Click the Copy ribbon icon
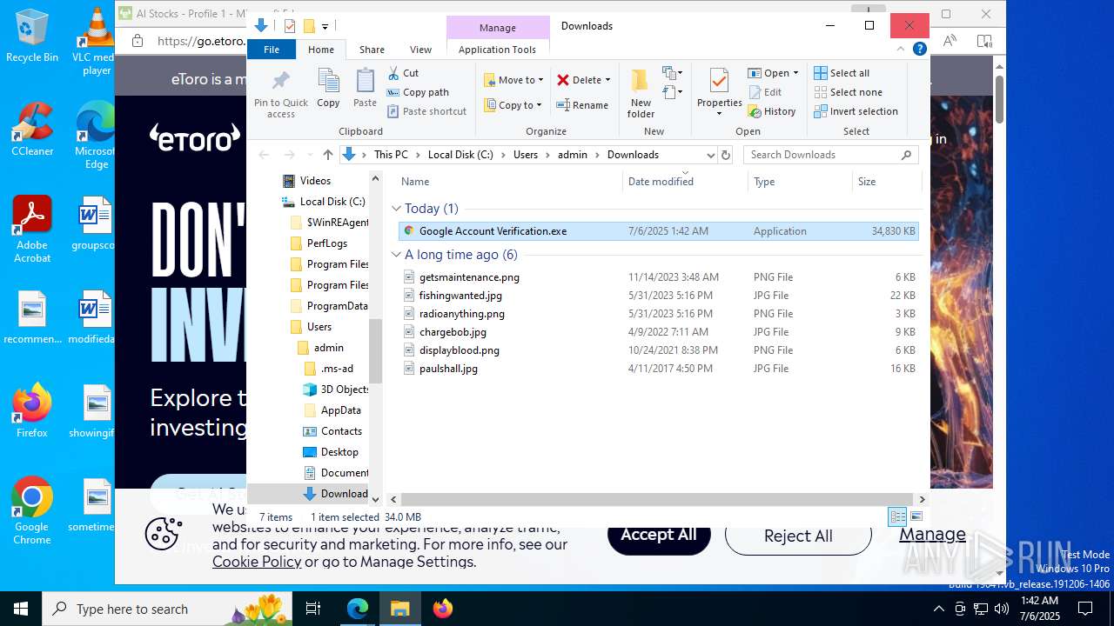This screenshot has height=626, width=1114. point(328,88)
